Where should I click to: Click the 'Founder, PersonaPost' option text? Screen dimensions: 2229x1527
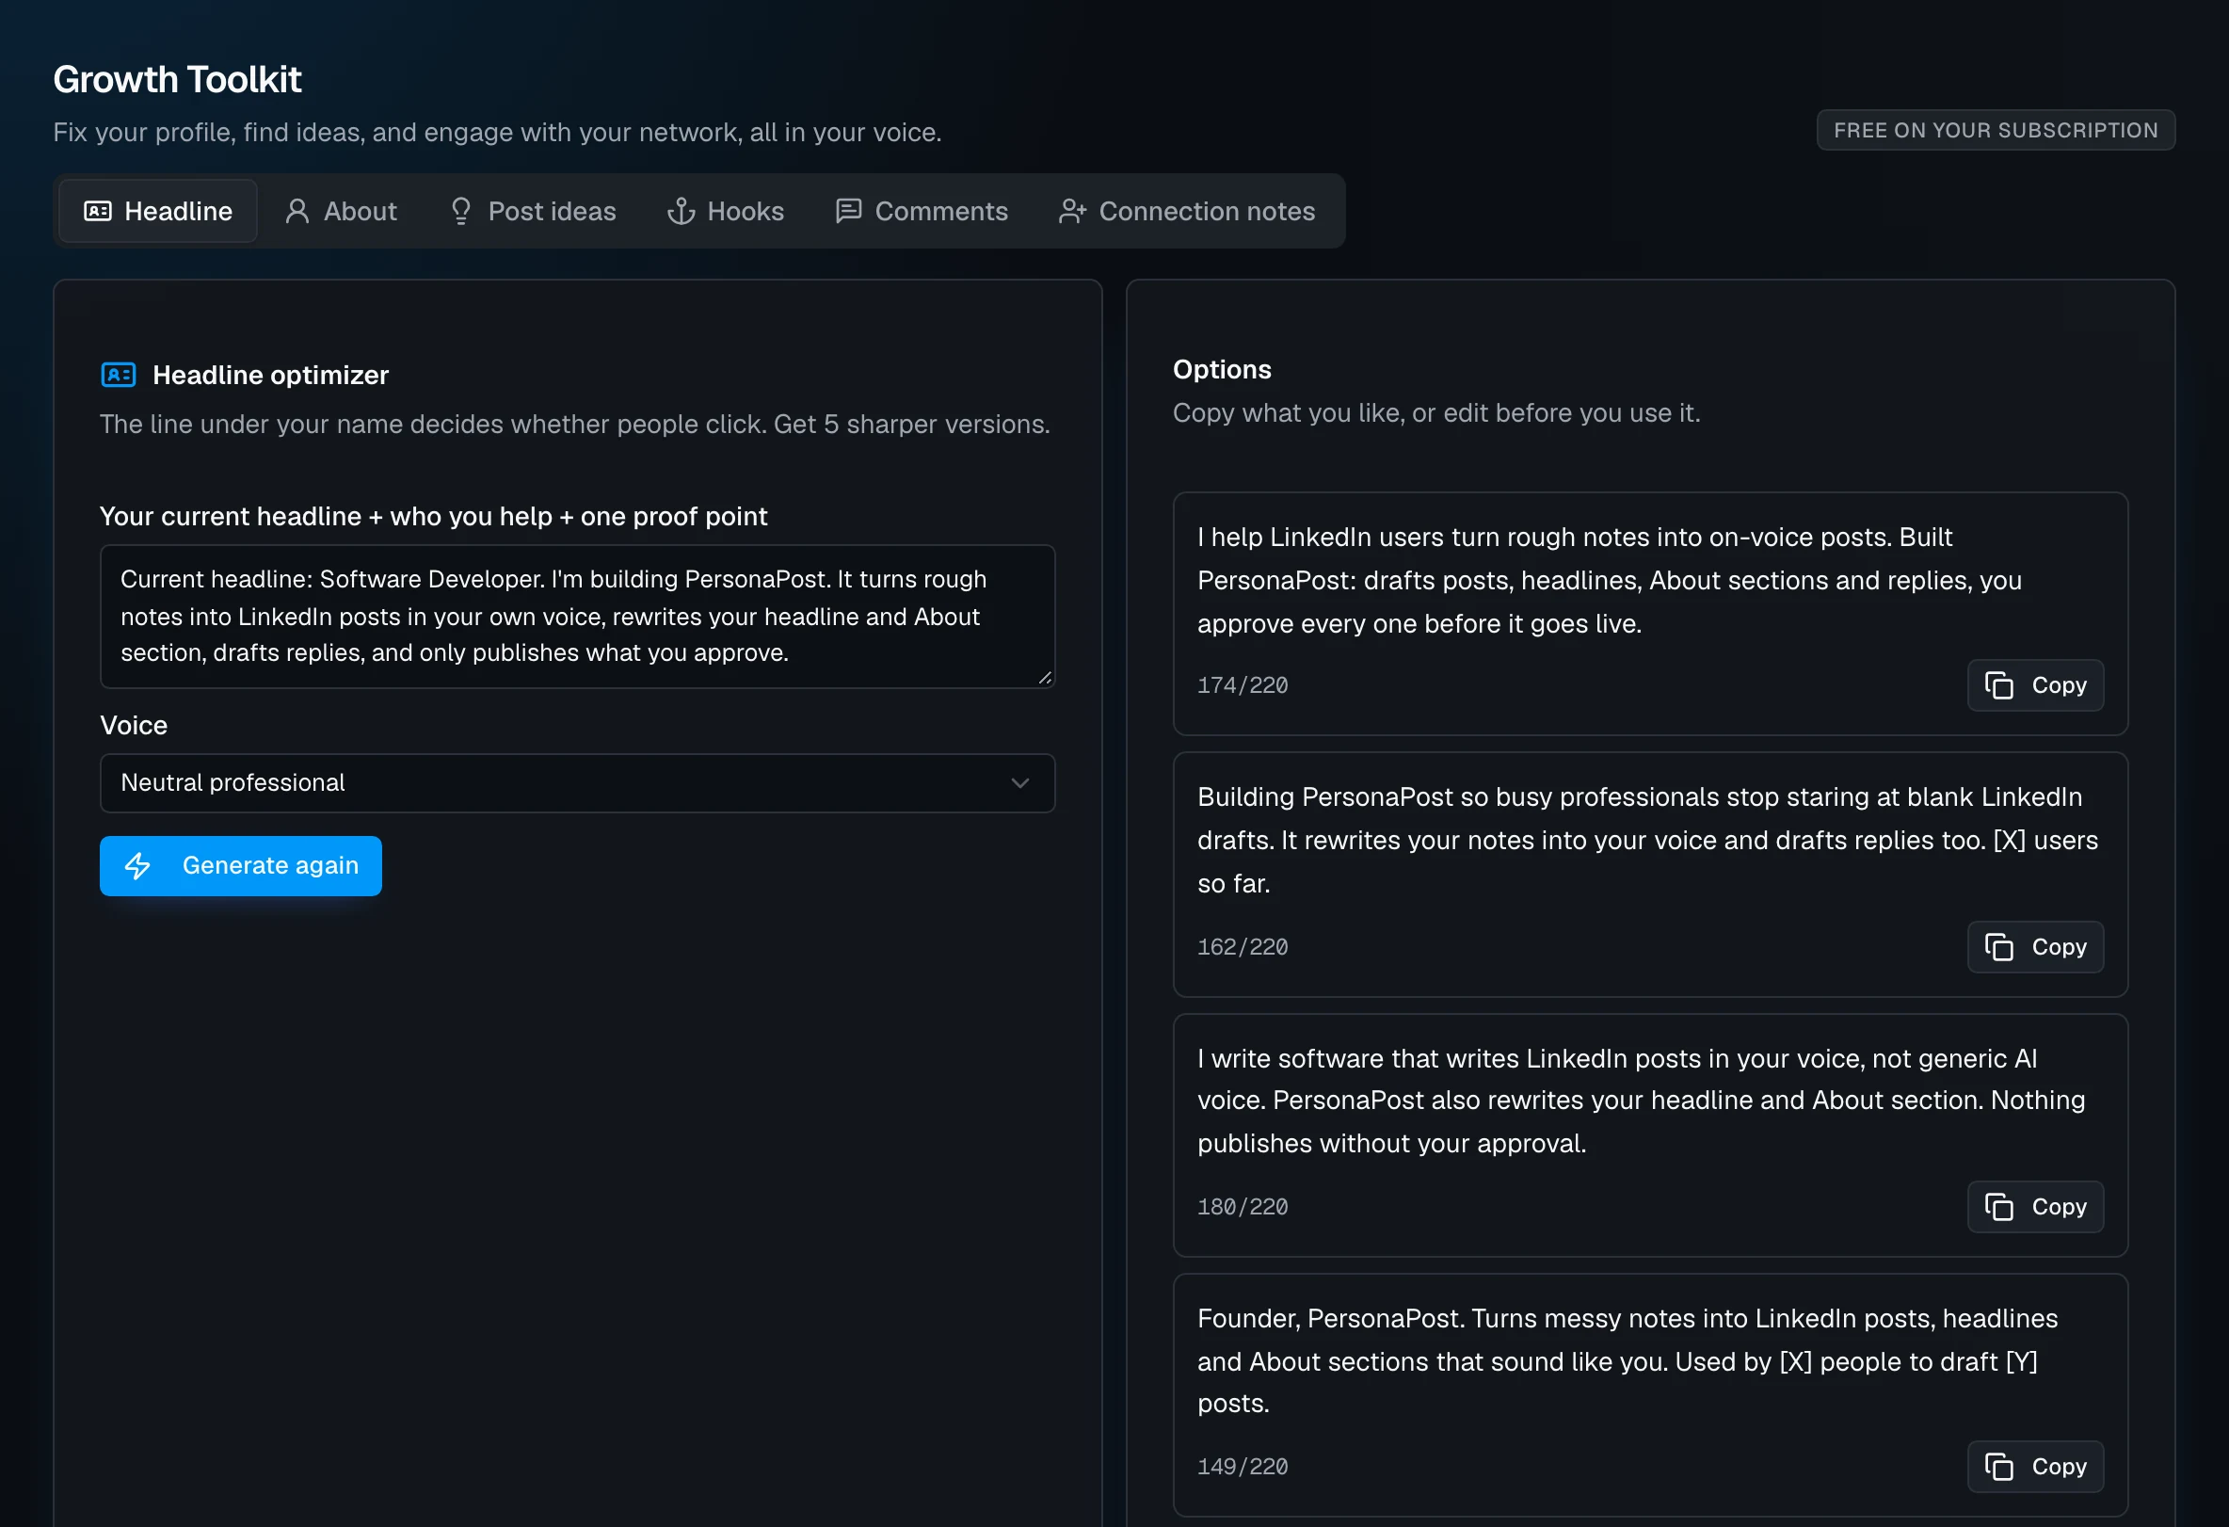[x=1628, y=1361]
